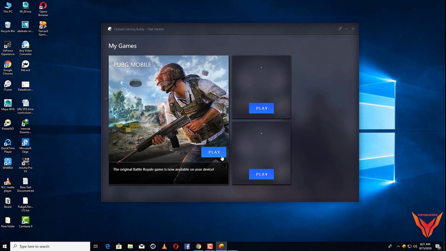
Task: Open Microsoft Store from the taskbar
Action: pos(119,246)
